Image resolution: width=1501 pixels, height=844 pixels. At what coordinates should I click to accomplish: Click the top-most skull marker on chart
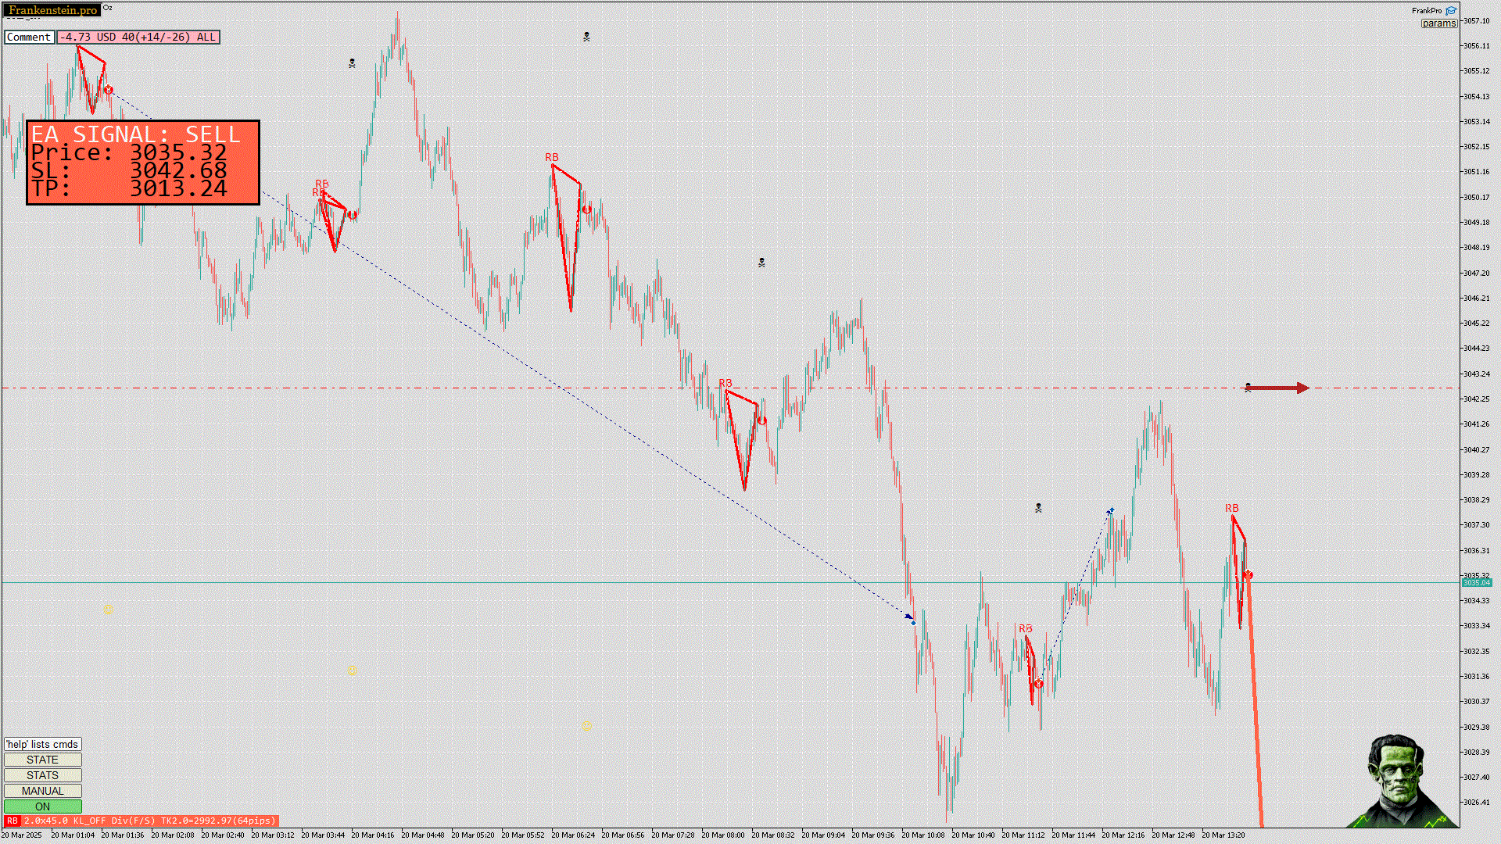pyautogui.click(x=586, y=37)
